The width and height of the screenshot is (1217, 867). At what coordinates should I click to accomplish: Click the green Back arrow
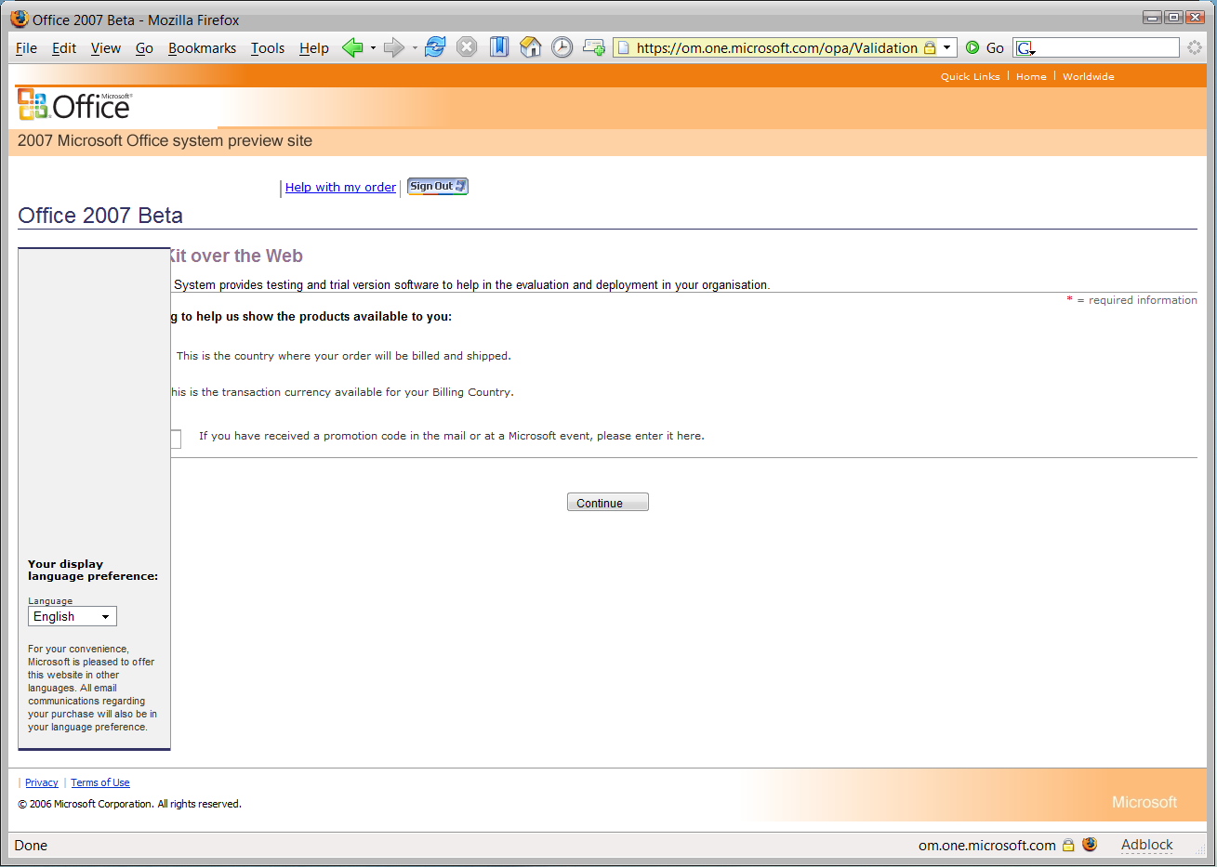point(352,47)
